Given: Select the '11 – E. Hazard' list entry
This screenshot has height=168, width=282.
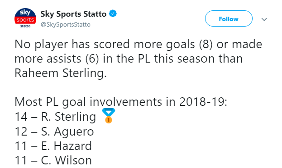Looking at the screenshot, I should (53, 146).
